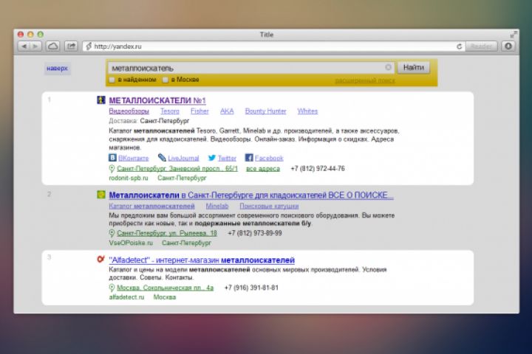532x354 pixels.
Task: Click phone number +7 (812) 972-44-76
Action: pos(318,169)
